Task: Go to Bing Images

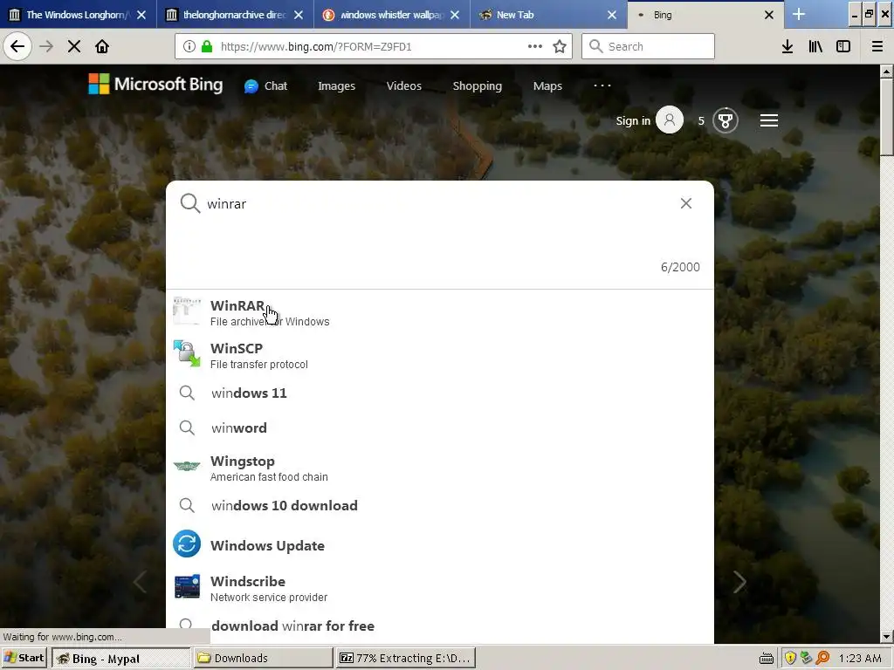Action: 336,86
